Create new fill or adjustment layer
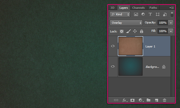Image resolution: width=180 pixels, height=108 pixels. (x=141, y=100)
